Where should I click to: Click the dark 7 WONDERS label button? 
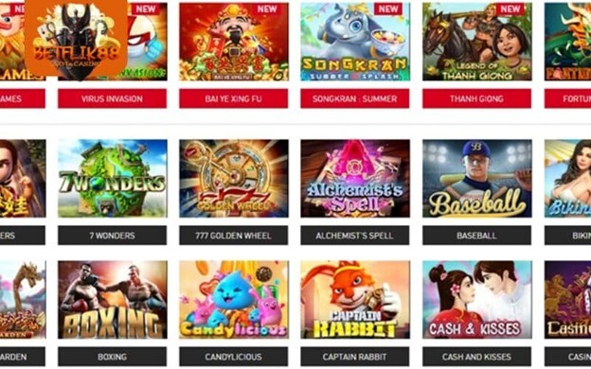(x=113, y=236)
